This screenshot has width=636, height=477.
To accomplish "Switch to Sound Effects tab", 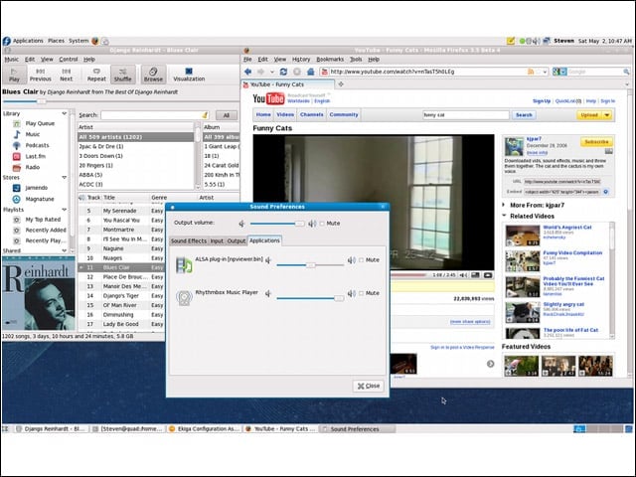I will 189,240.
